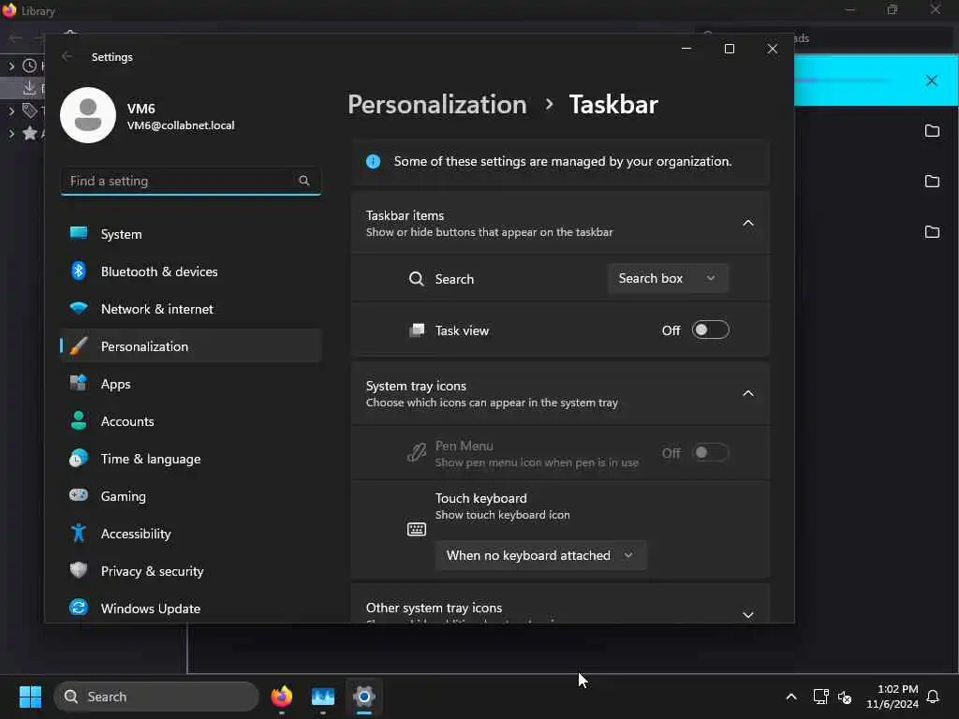Click the Gaming controller icon
959x719 pixels.
point(79,495)
